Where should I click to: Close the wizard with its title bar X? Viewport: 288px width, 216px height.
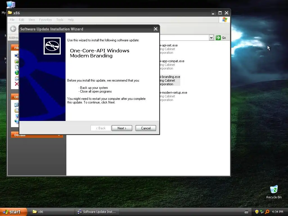click(156, 29)
